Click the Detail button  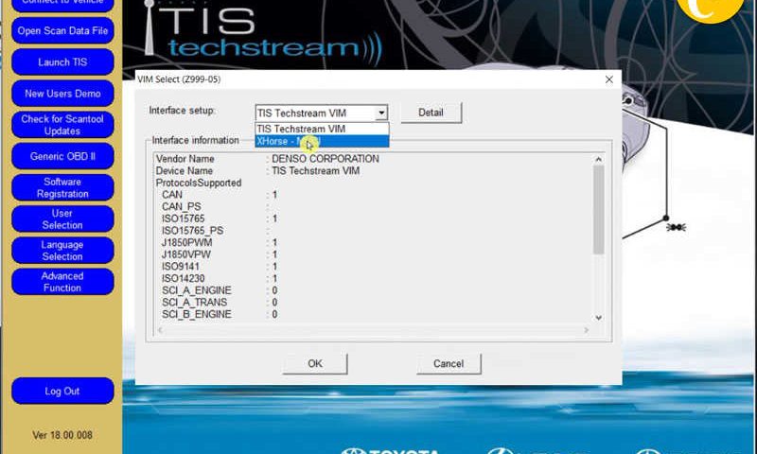coord(431,113)
